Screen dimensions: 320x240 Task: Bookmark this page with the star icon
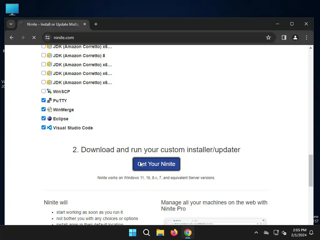point(268,37)
